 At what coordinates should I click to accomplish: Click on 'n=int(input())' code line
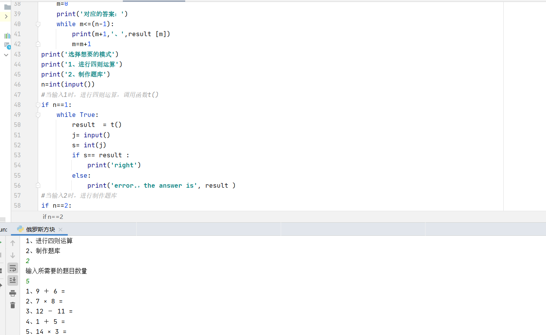[68, 85]
